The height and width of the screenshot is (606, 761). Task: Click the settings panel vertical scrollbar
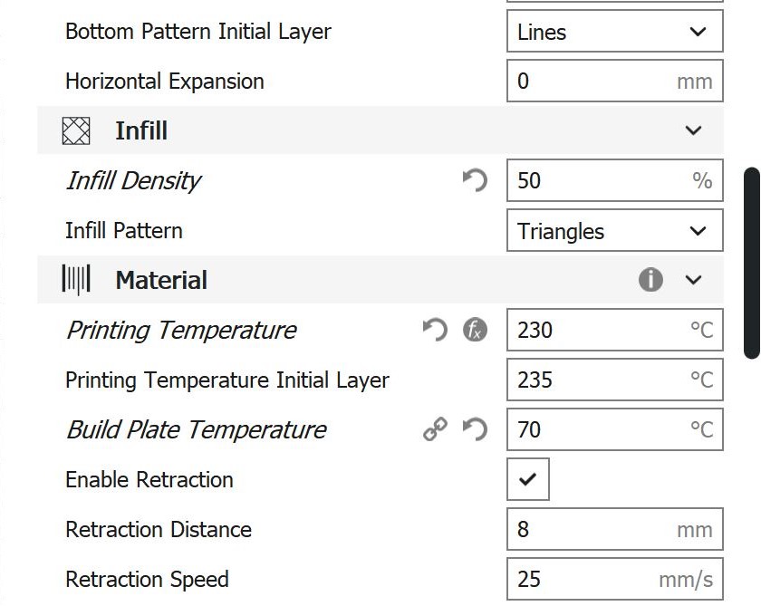tap(751, 263)
